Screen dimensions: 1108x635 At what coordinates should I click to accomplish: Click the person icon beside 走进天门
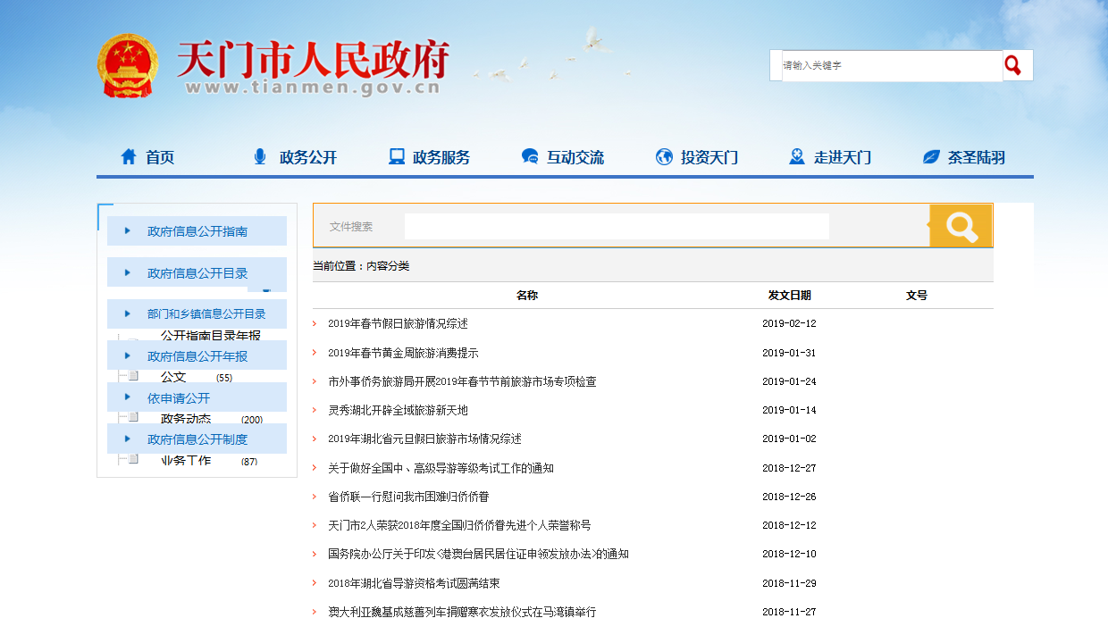pos(797,157)
